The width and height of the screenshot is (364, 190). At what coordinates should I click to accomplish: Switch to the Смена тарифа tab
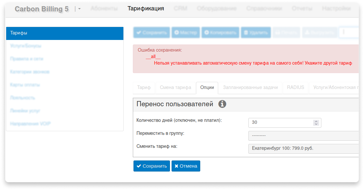176,87
